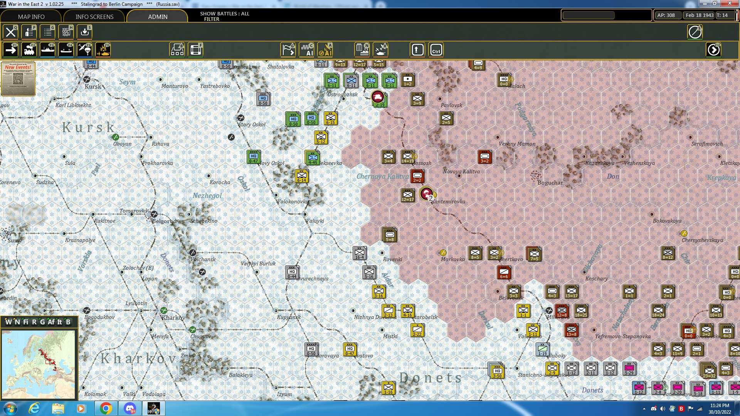
Task: Open the F11 battle display mode
Action: click(103, 49)
